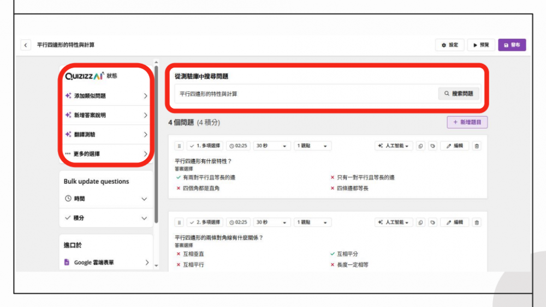Click the 新增題目 add question button

467,123
